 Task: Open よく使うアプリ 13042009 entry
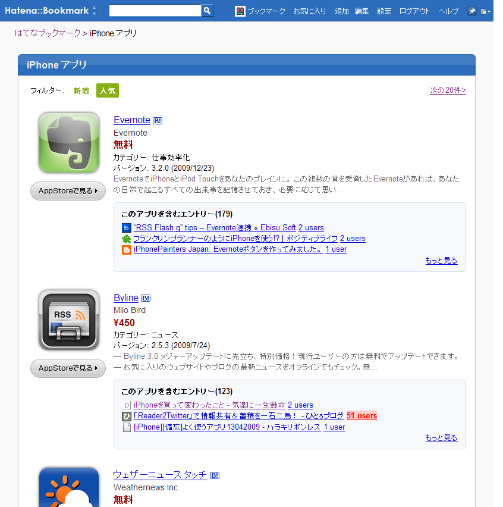click(227, 427)
